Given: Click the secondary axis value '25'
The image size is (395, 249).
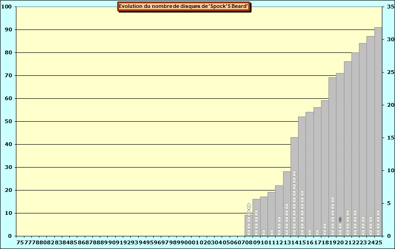Looking at the screenshot, I should [x=391, y=72].
